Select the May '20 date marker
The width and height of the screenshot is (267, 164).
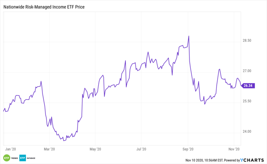click(x=96, y=149)
